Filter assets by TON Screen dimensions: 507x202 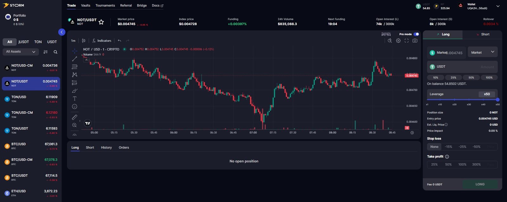(x=38, y=42)
